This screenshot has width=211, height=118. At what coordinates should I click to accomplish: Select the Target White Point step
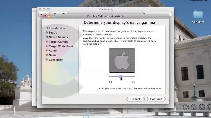(59, 46)
